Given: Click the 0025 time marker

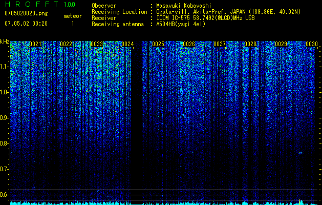Looking at the screenshot, I should click(158, 44).
